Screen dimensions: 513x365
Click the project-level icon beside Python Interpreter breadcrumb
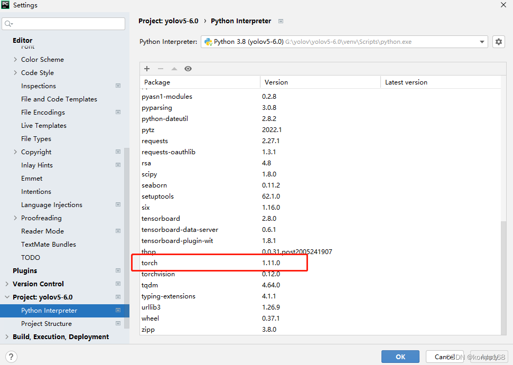(x=281, y=21)
